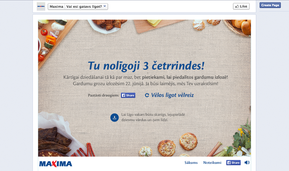Screen dimensions: 289x171
Task: Click the download lyrics text link
Action: tap(153, 117)
